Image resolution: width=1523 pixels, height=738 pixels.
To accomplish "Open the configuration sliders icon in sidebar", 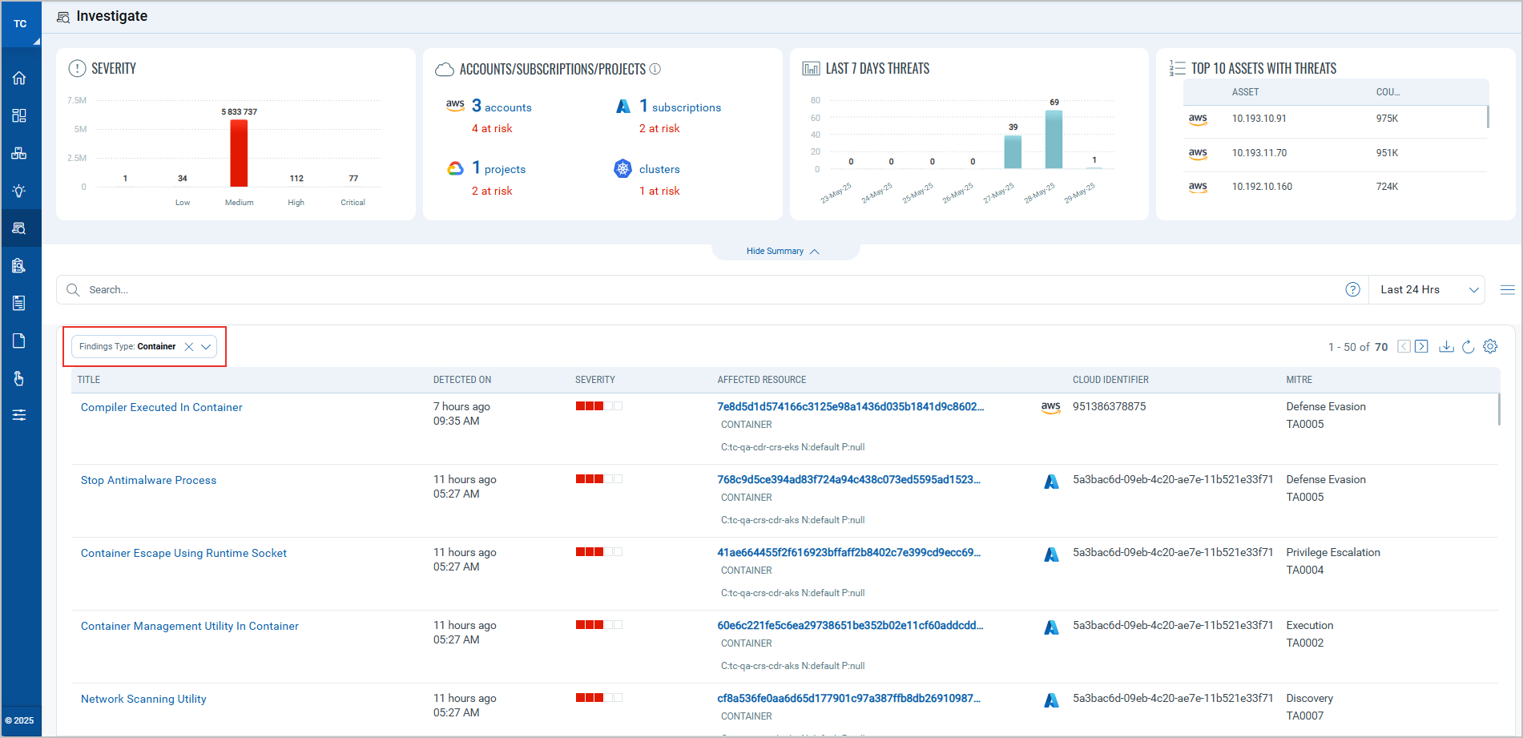I will (19, 415).
